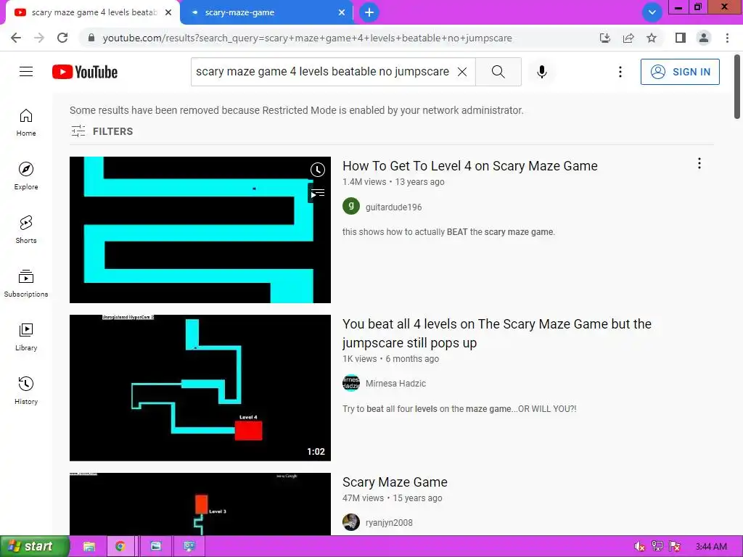The image size is (743, 557).
Task: Start voice search with the microphone icon
Action: [541, 72]
